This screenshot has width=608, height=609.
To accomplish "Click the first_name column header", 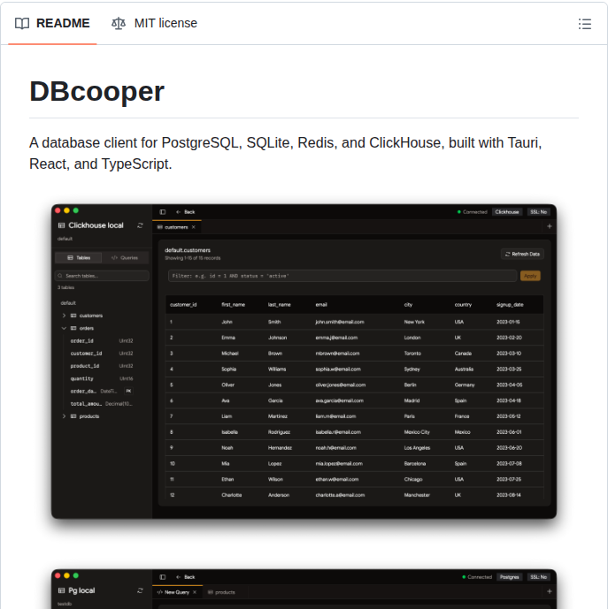I will 234,304.
